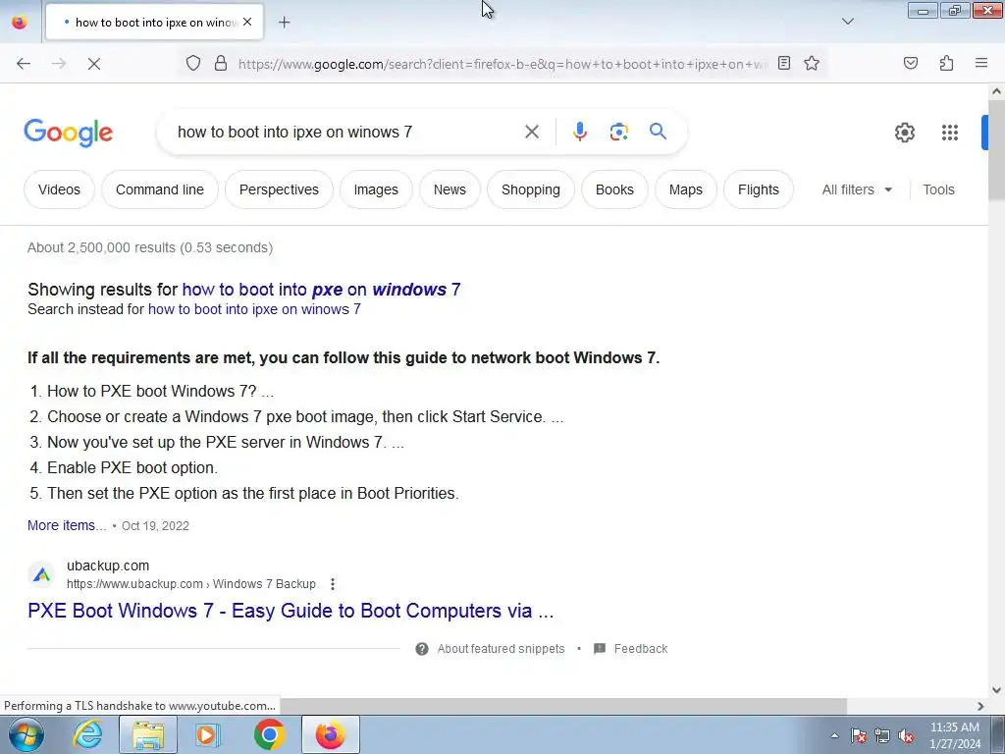Click the browser Back arrow
Screen dimensions: 1005x754
click(24, 64)
